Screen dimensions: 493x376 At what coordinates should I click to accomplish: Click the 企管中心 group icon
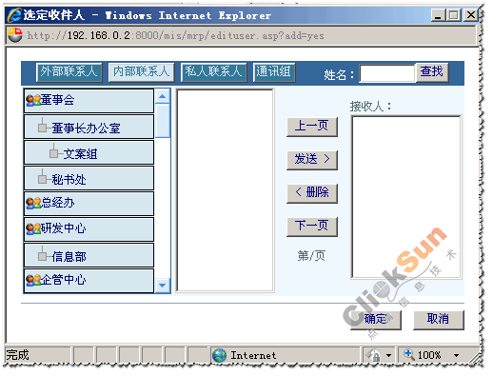coord(33,280)
